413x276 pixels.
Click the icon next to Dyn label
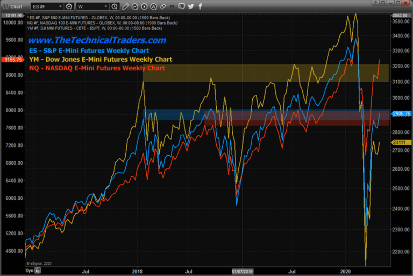38,271
